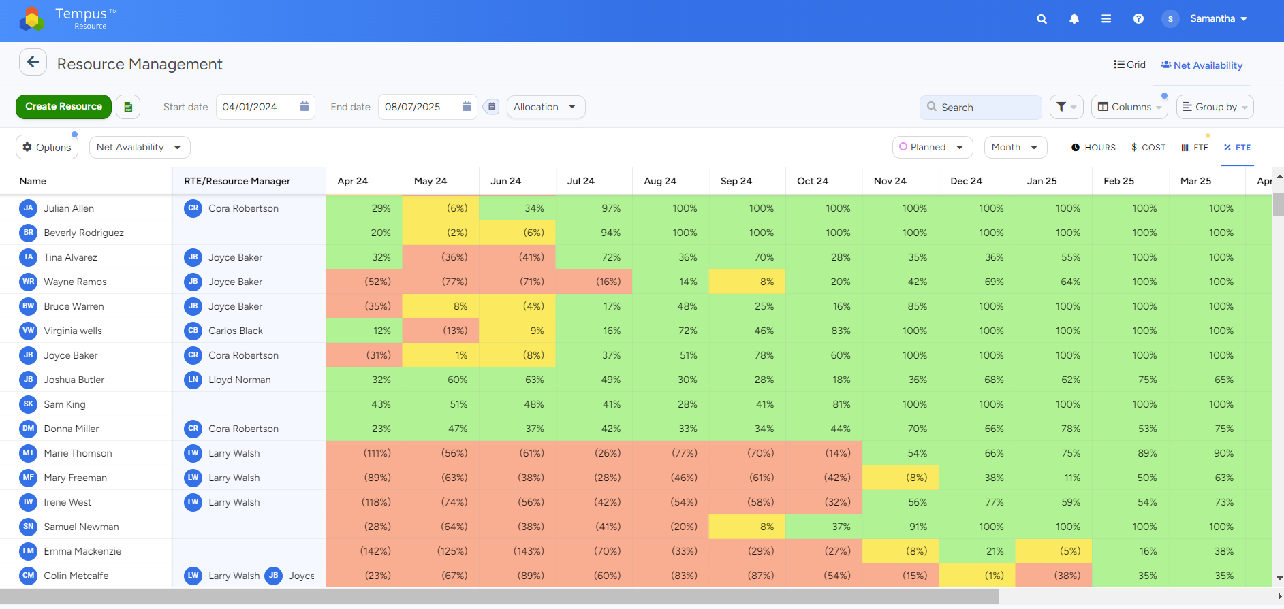The image size is (1284, 609).
Task: Switch display to Cost
Action: pos(1148,148)
